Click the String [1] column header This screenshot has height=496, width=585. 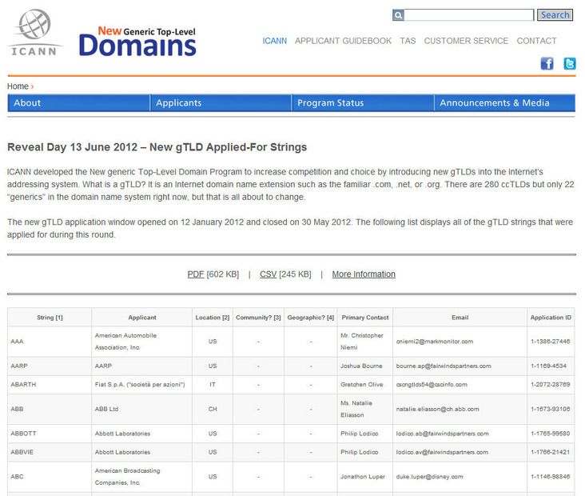point(50,317)
